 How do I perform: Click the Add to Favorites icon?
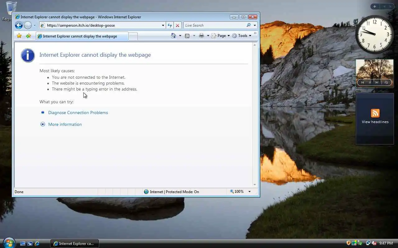point(28,36)
